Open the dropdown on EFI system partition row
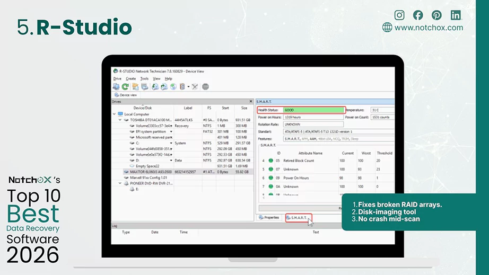 (171, 131)
